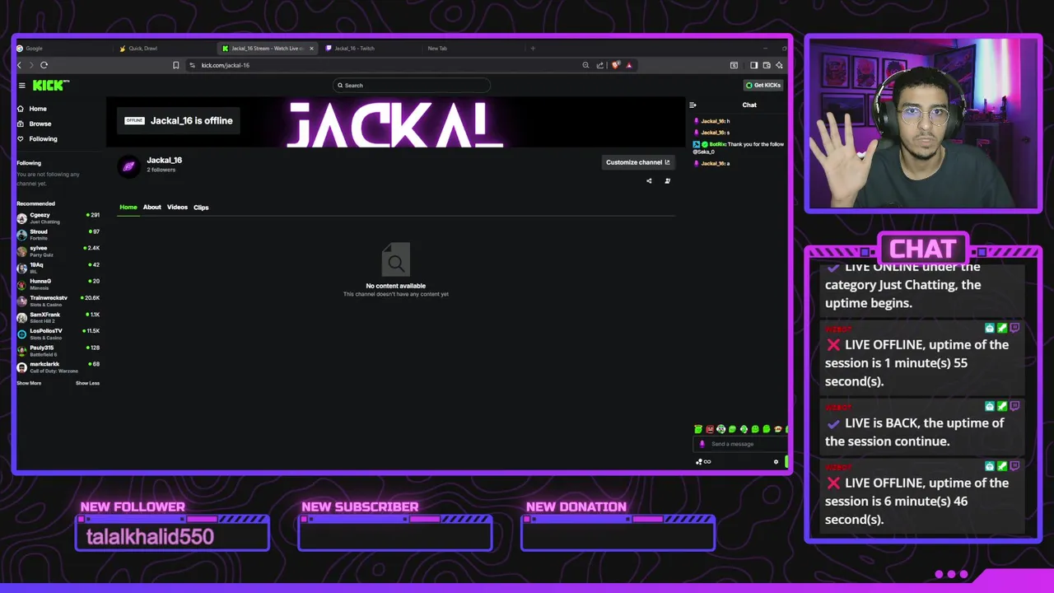Screen dimensions: 1054x593
Task: Open recommended channel SamXFrank
Action: pyautogui.click(x=58, y=317)
